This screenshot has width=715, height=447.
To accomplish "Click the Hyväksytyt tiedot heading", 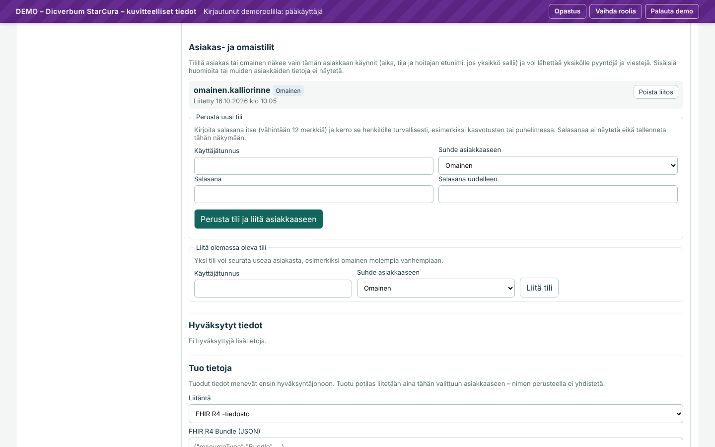I will [225, 325].
